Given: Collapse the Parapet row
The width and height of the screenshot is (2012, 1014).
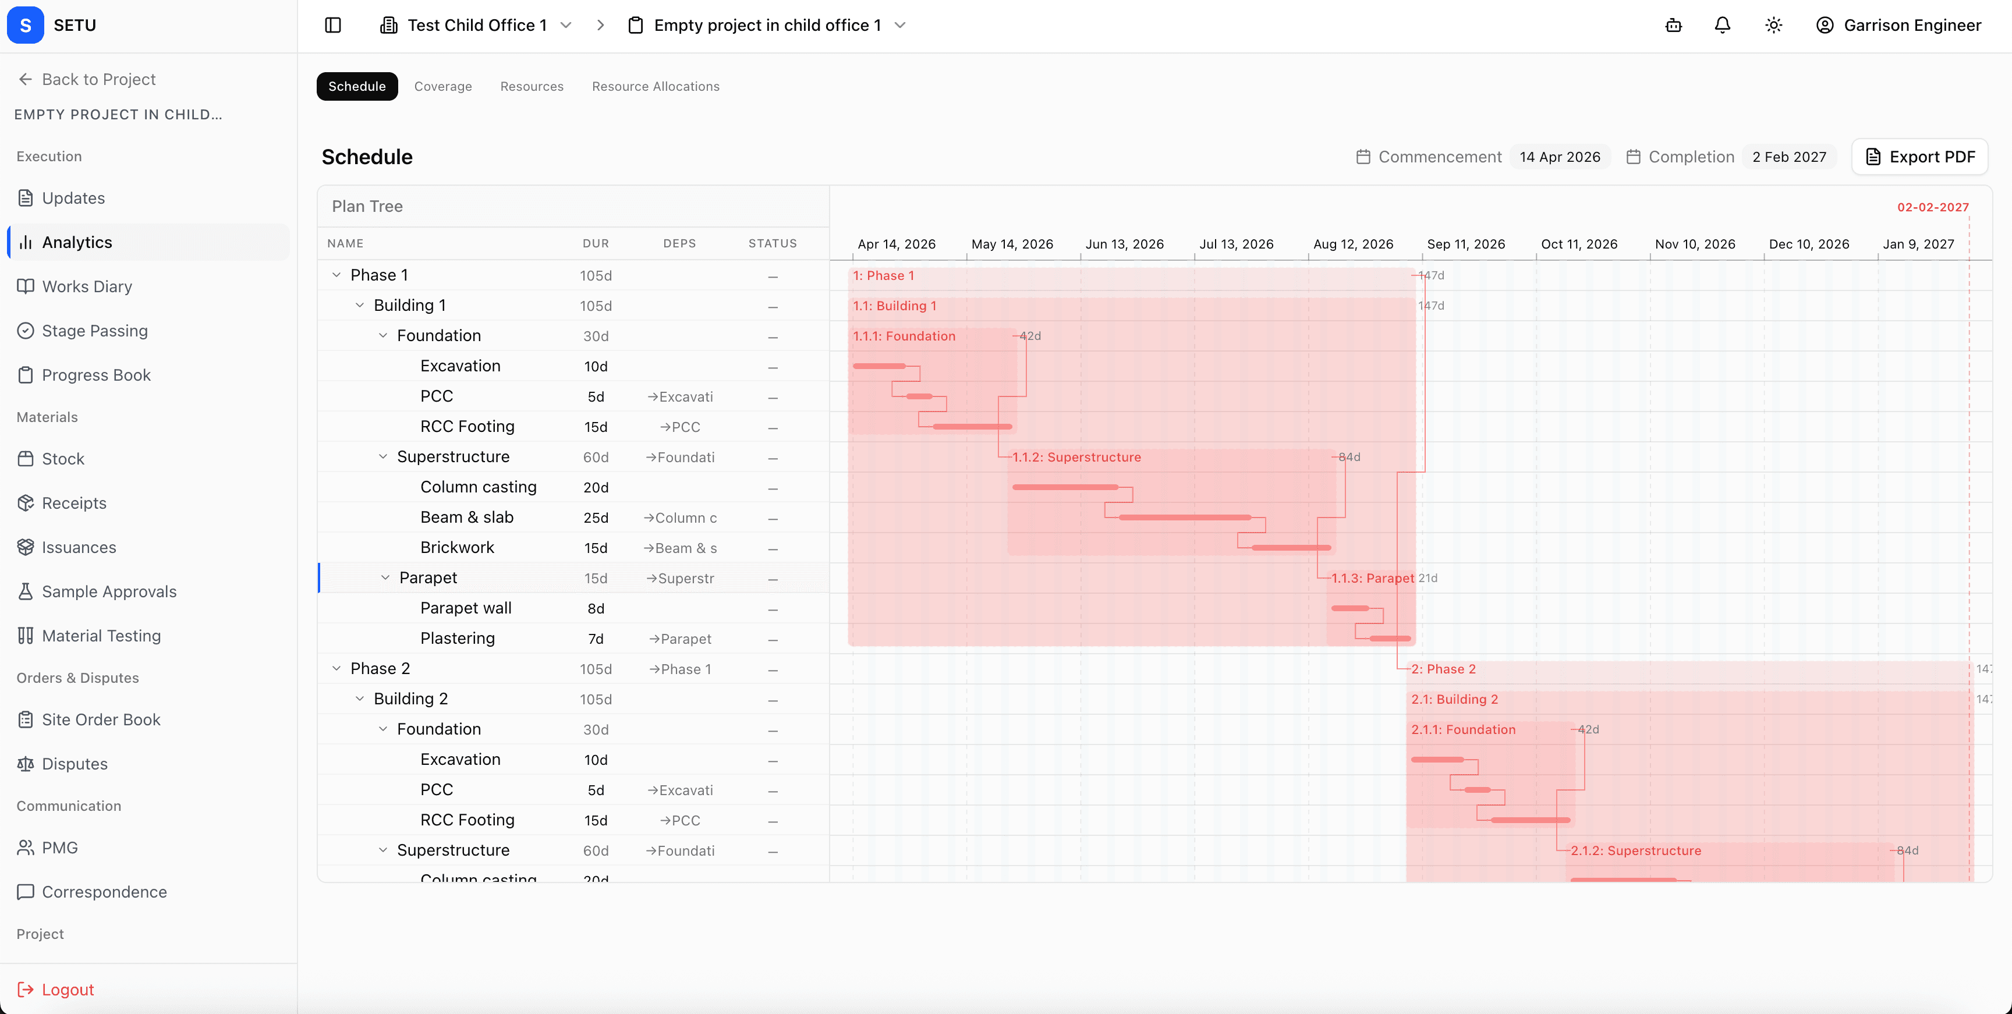Looking at the screenshot, I should pyautogui.click(x=385, y=577).
